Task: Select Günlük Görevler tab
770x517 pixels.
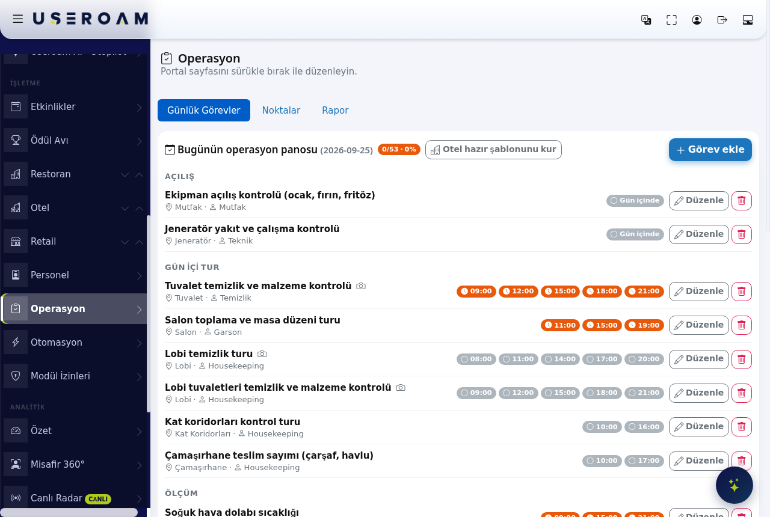Action: 204,111
